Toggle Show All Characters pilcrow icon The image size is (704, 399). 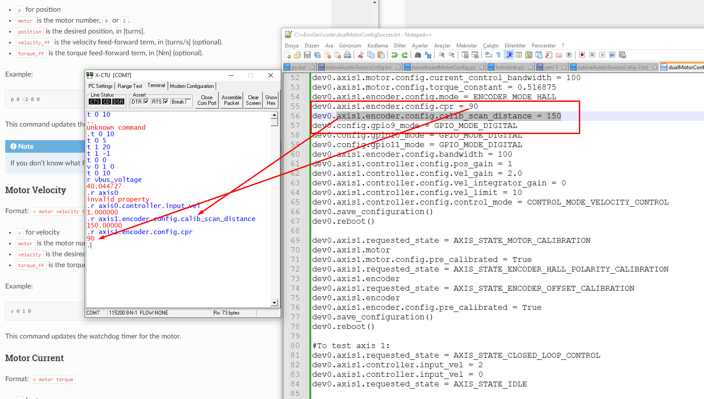tap(498, 55)
